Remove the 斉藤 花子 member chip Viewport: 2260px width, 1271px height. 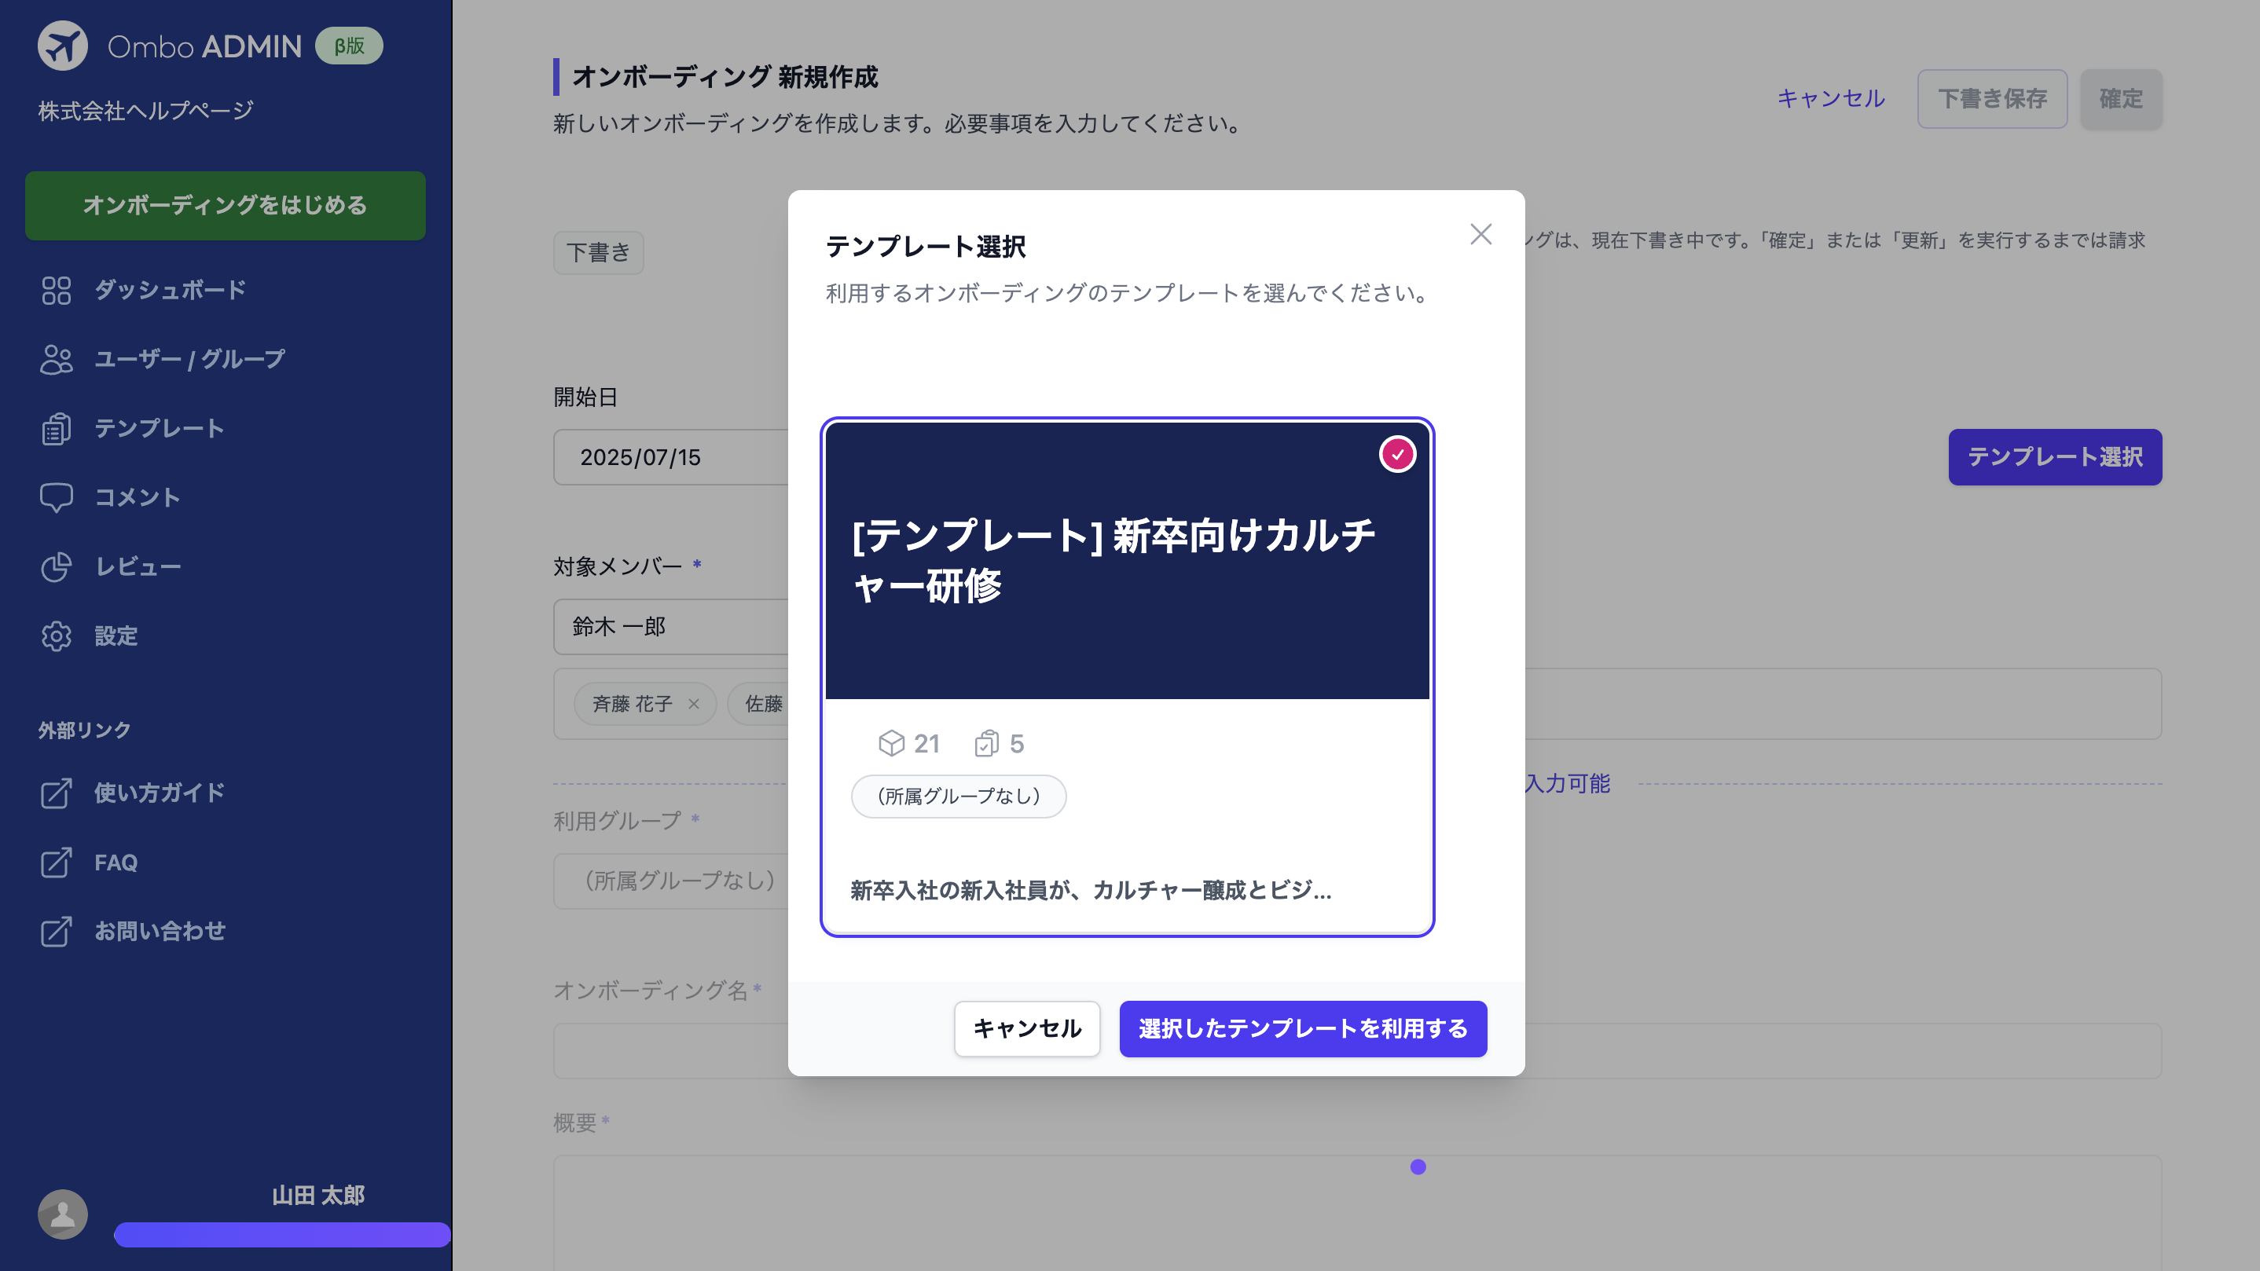(x=694, y=704)
